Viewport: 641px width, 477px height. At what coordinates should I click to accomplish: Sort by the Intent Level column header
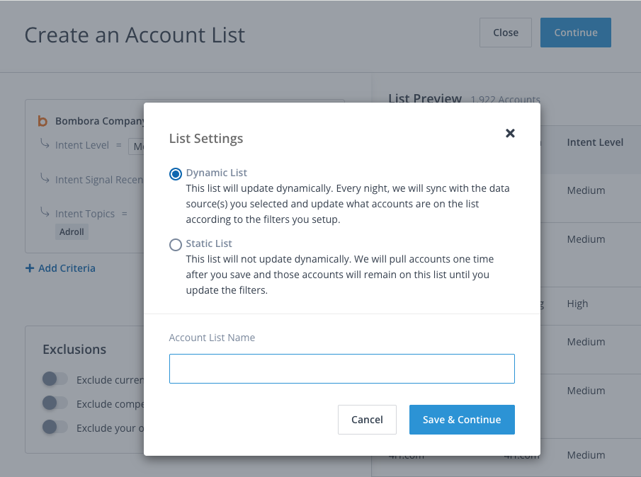coord(595,142)
